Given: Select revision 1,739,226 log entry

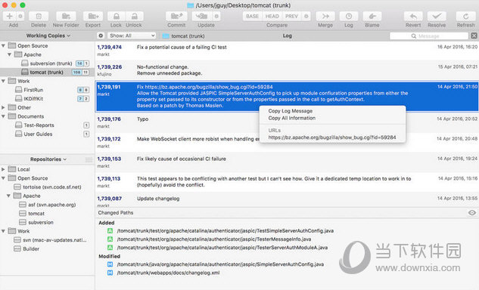Looking at the screenshot, I should (x=287, y=70).
